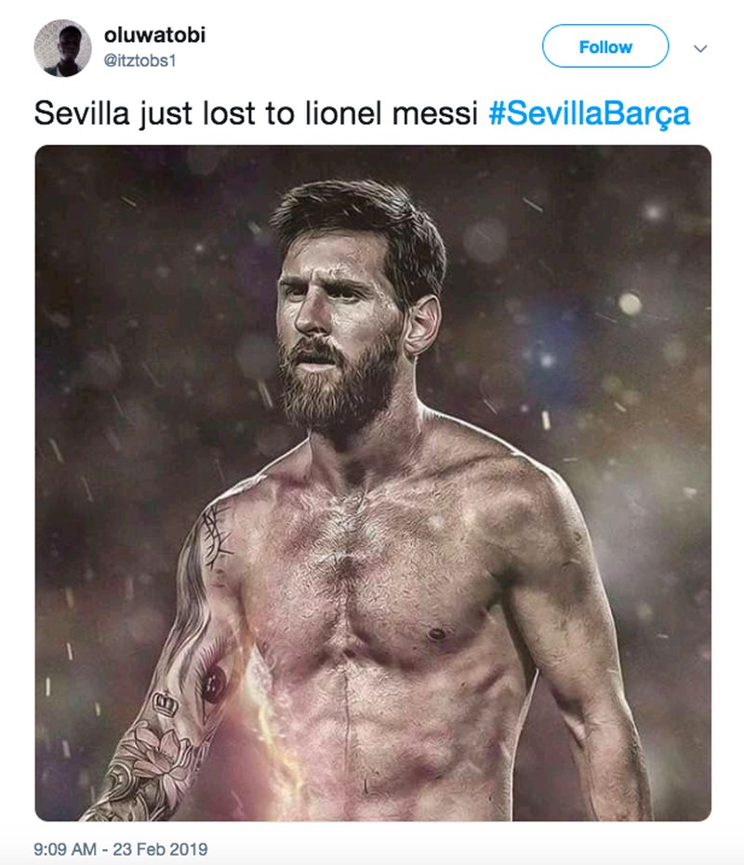Open the tweet options chevron
Viewport: 744px width, 865px height.
click(x=700, y=47)
